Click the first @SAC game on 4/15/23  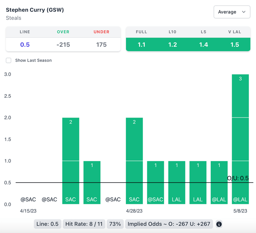(x=28, y=199)
